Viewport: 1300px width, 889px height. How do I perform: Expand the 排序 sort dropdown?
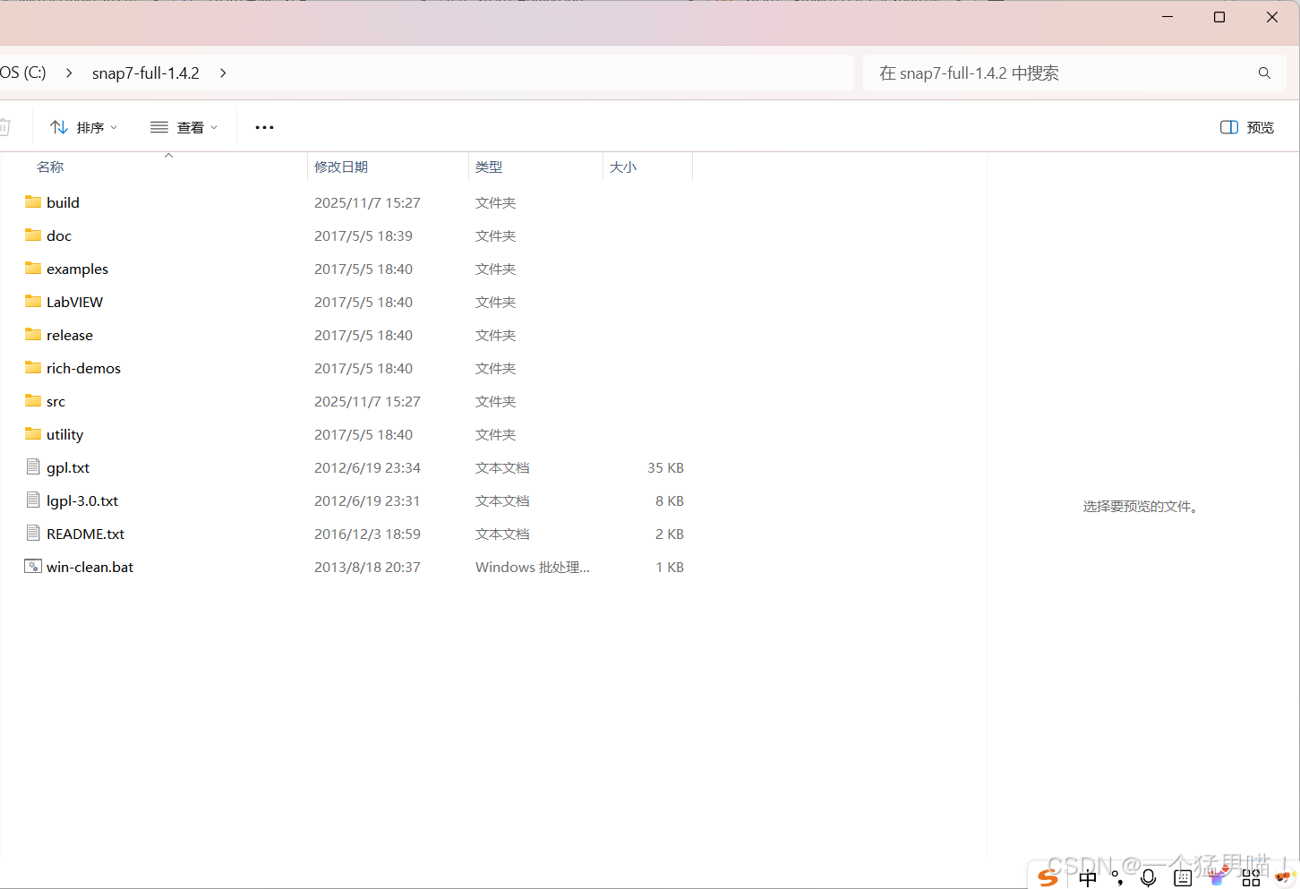click(x=83, y=127)
